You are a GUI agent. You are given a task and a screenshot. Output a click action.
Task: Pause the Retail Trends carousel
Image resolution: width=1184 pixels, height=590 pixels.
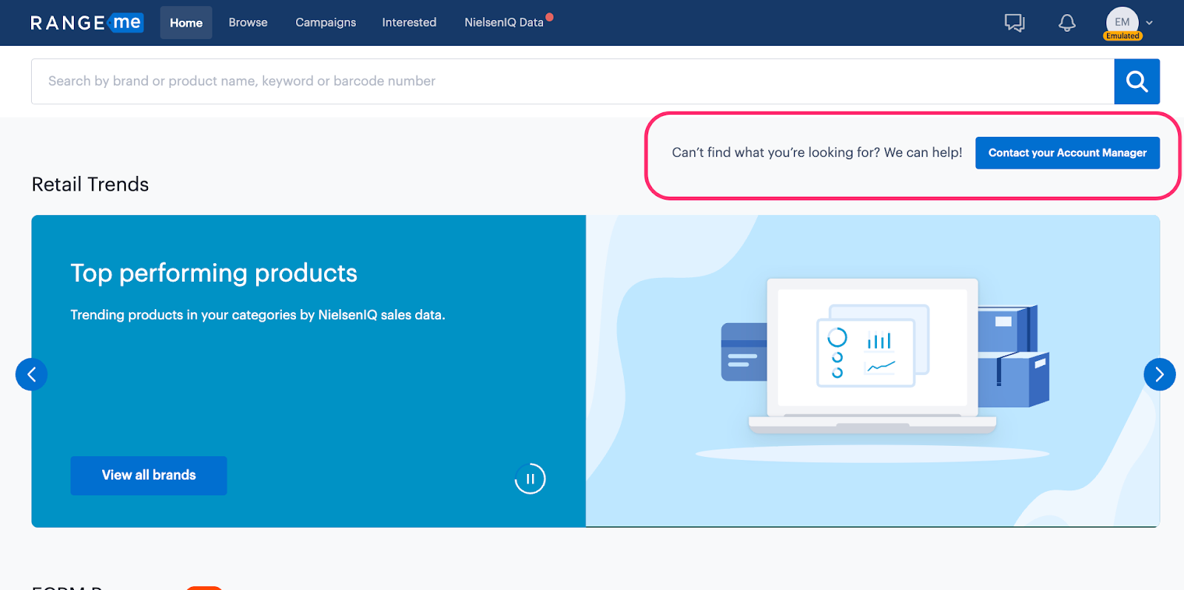coord(530,479)
